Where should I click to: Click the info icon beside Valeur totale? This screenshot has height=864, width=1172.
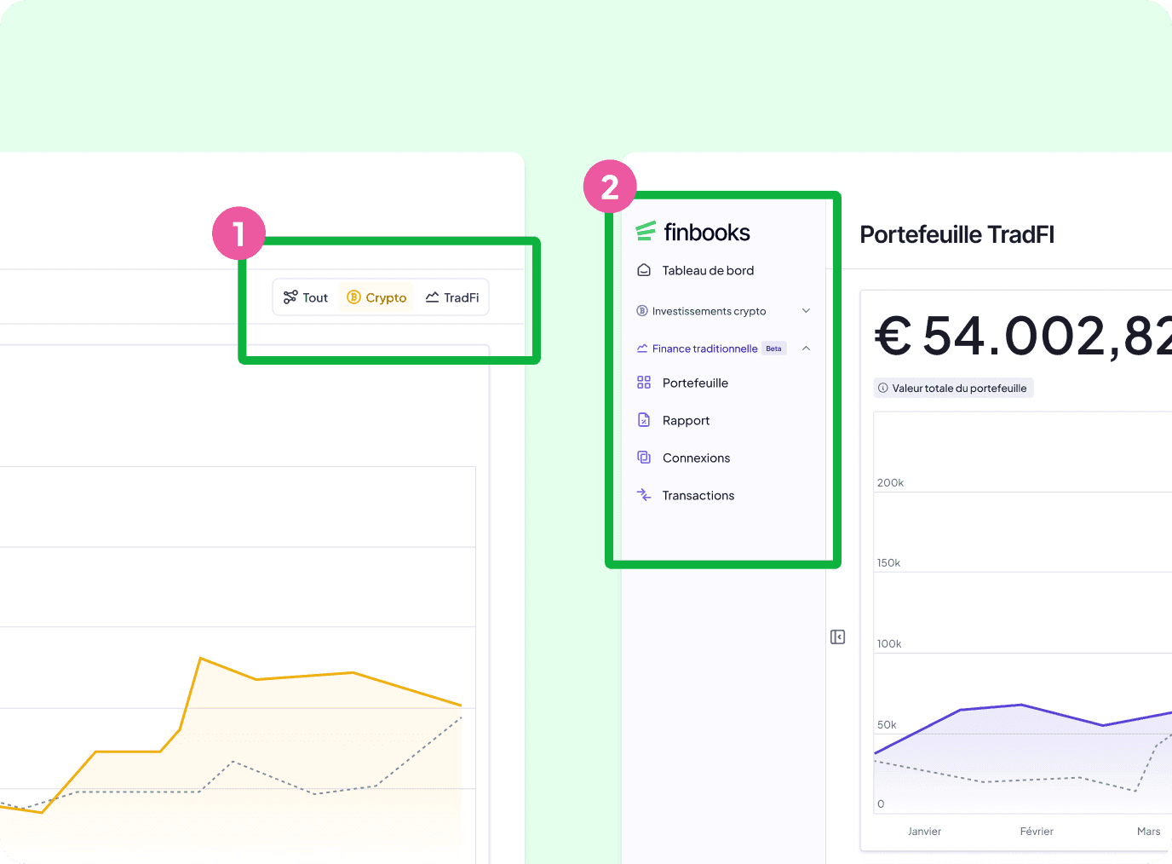click(883, 389)
